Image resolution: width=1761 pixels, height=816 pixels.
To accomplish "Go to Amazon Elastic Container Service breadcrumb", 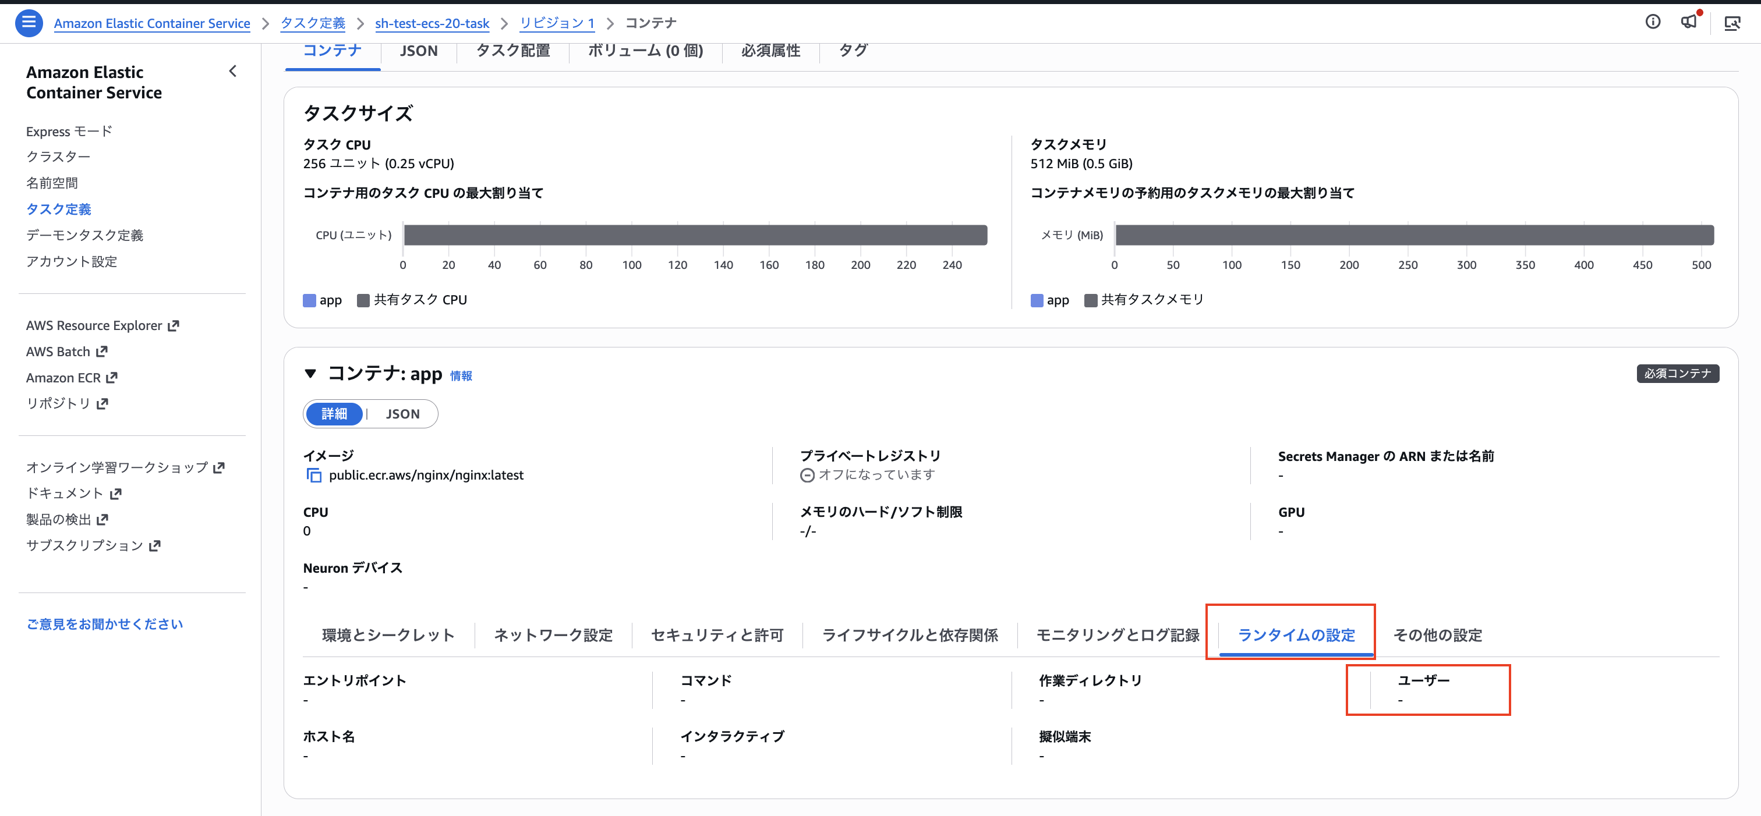I will click(152, 23).
